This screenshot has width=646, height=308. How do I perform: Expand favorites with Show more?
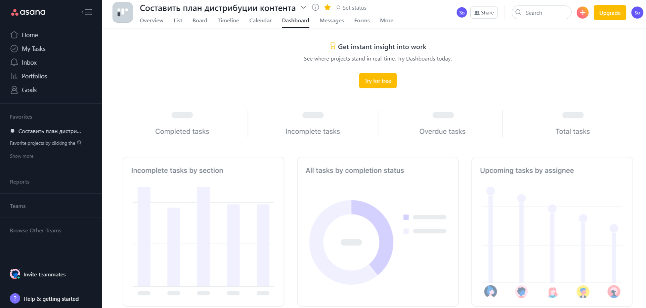click(22, 156)
